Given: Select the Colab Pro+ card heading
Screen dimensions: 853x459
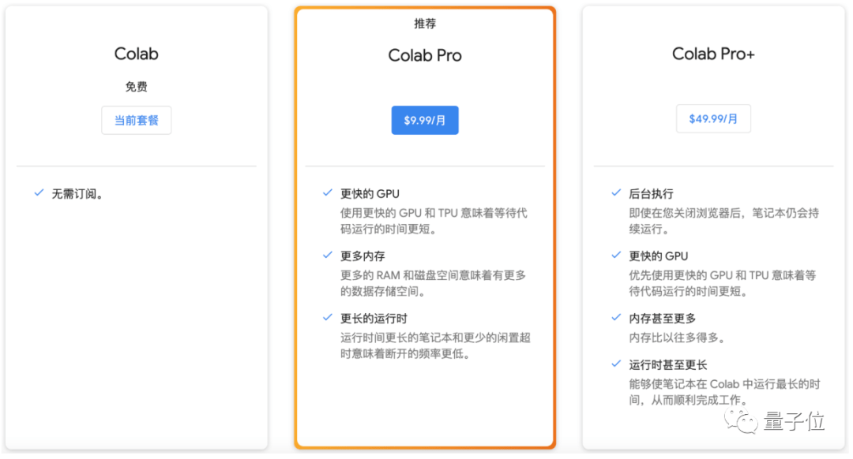Looking at the screenshot, I should 713,54.
